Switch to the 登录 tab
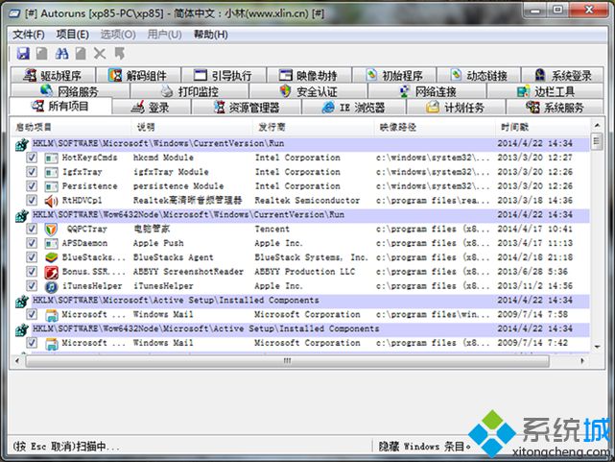This screenshot has height=462, width=615. coord(152,108)
